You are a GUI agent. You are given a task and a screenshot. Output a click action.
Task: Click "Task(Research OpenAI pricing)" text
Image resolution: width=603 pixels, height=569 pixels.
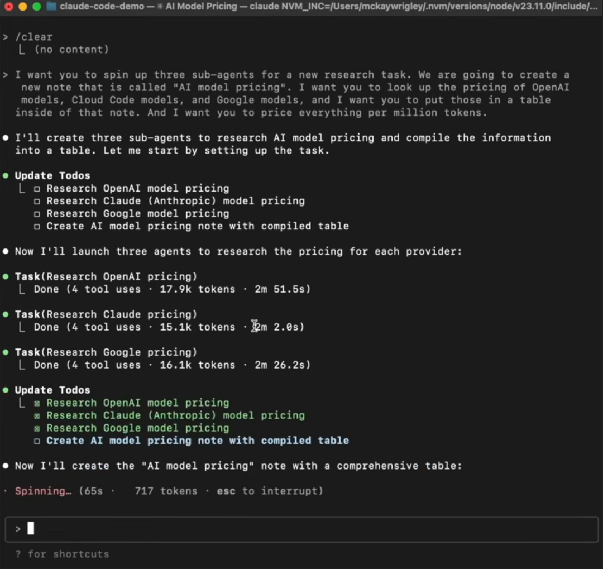coord(106,276)
